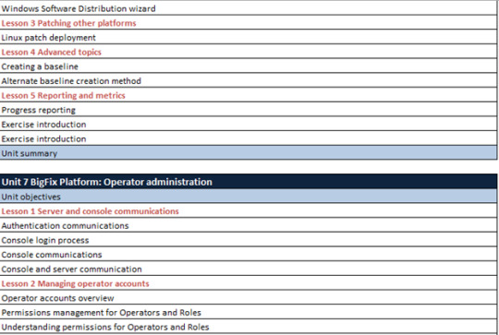Select 'Console login process' row
The width and height of the screenshot is (499, 335).
click(249, 240)
